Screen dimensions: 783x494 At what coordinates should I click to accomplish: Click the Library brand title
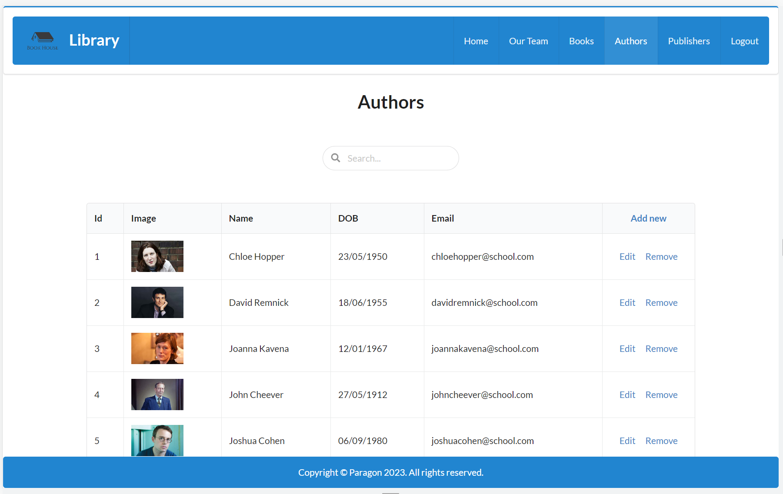94,40
